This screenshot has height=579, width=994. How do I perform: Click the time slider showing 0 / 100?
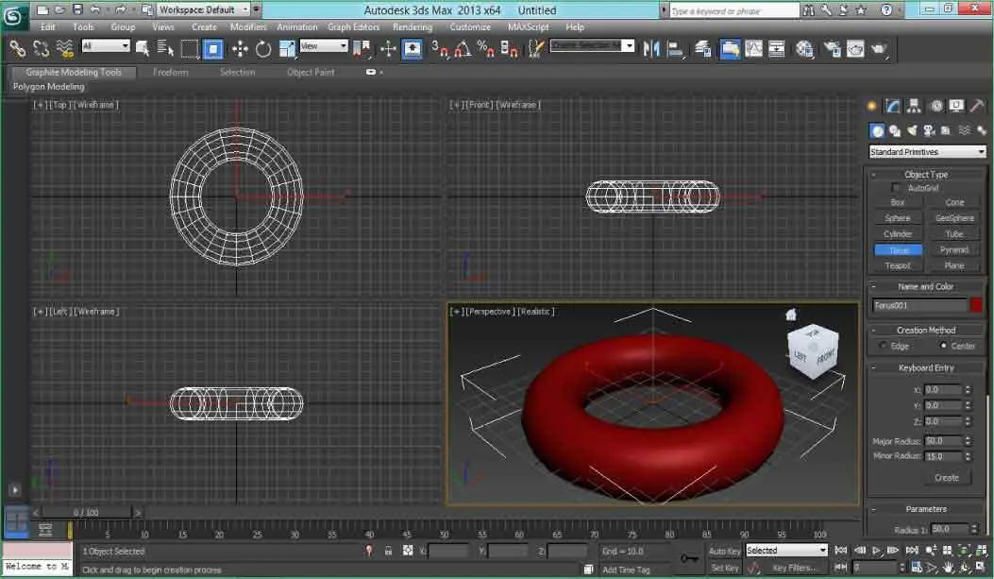pos(86,513)
